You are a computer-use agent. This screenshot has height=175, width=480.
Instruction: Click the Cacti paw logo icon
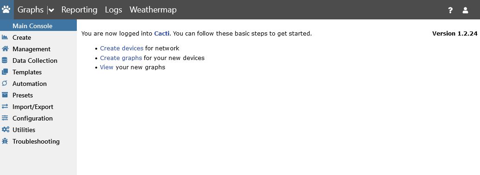(6, 10)
